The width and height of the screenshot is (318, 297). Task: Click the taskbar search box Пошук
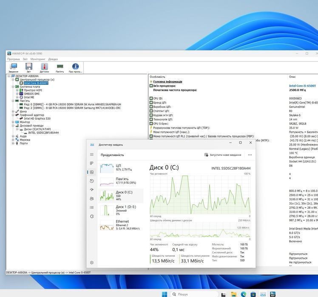pyautogui.click(x=194, y=294)
